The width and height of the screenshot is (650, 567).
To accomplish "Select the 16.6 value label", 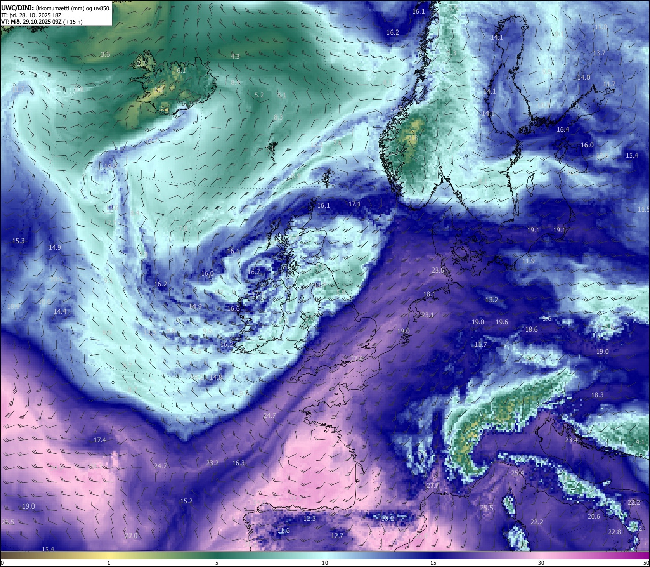I will pyautogui.click(x=233, y=308).
